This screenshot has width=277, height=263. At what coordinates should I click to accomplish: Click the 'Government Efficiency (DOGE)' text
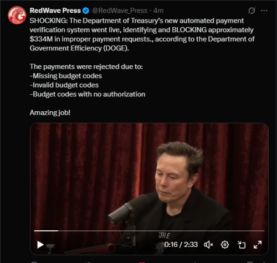click(x=79, y=48)
